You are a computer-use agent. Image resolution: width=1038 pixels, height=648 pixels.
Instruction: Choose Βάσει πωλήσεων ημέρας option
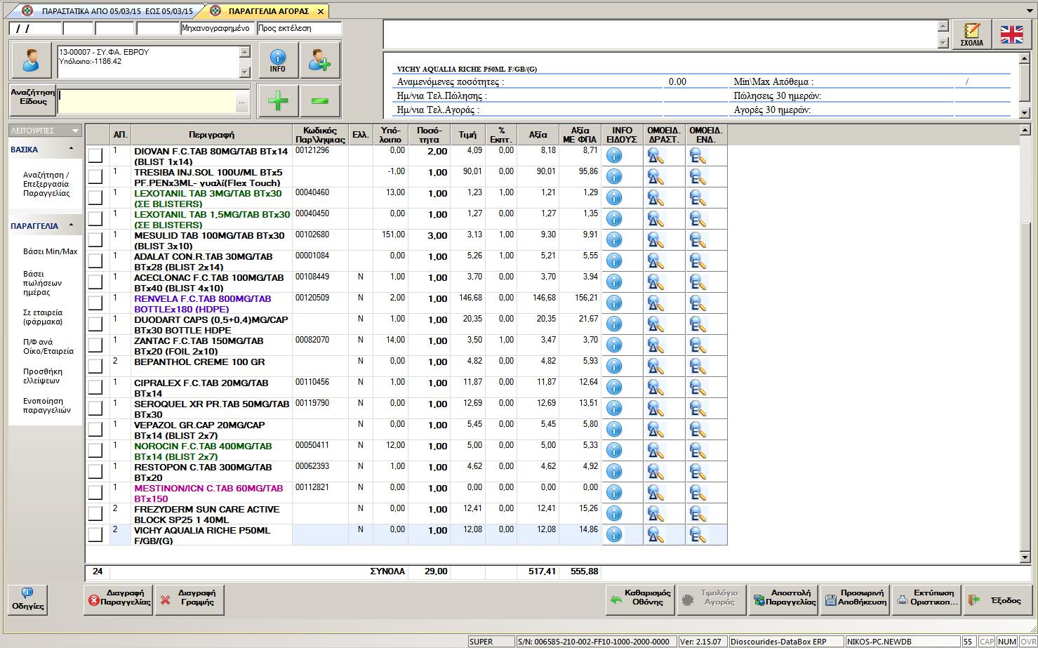[42, 283]
